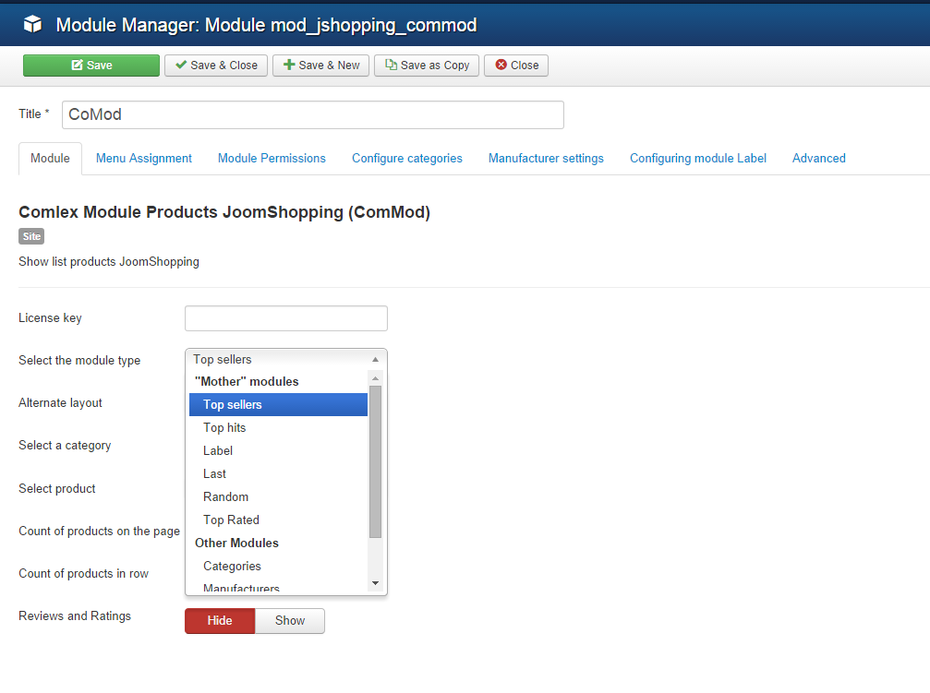
Task: Click the Joomla module cube icon
Action: click(33, 25)
